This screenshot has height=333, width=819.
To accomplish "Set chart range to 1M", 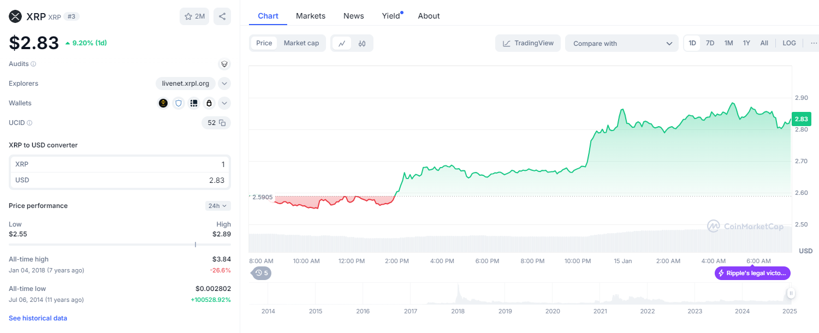I will click(x=728, y=43).
